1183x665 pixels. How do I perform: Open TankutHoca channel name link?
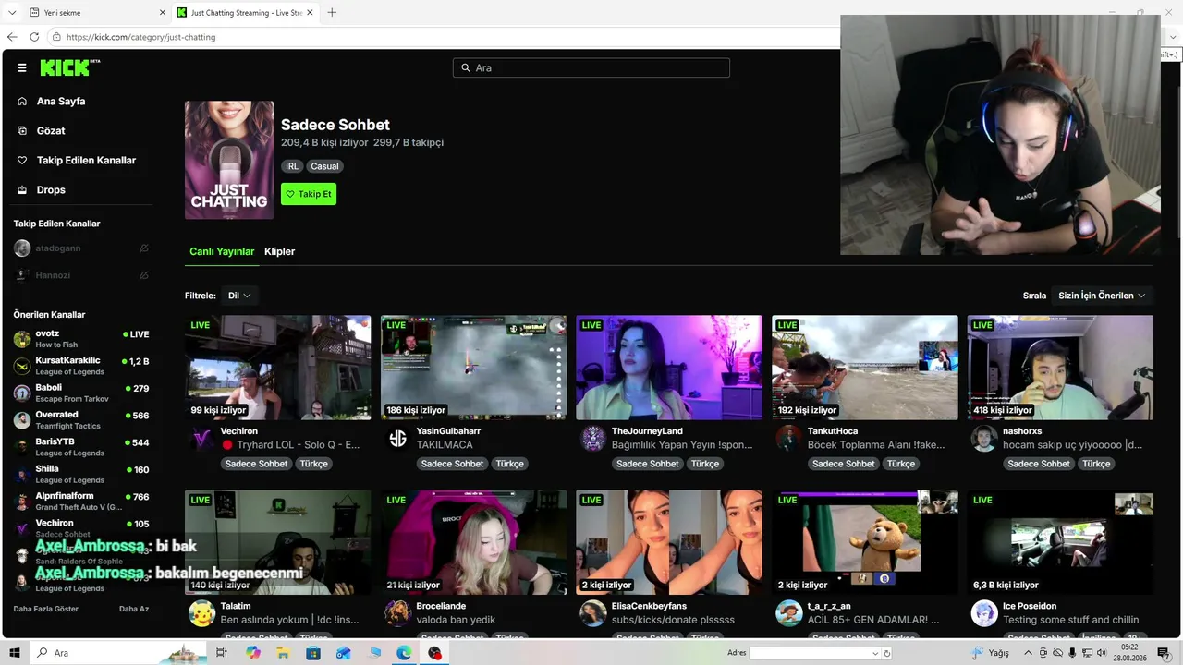pyautogui.click(x=833, y=431)
